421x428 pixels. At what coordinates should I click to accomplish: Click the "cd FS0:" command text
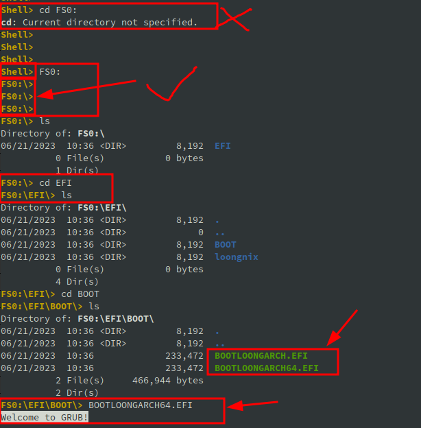tap(58, 10)
